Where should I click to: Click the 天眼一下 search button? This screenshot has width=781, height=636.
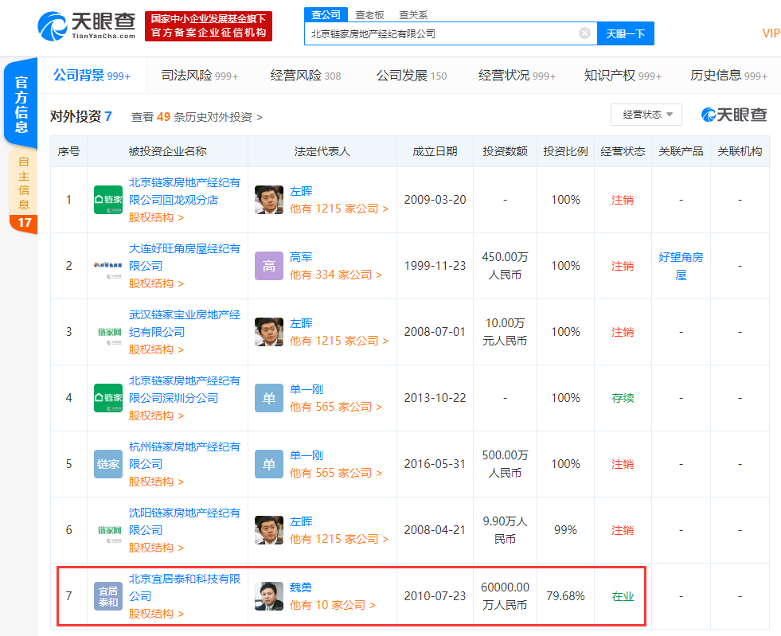(x=626, y=34)
